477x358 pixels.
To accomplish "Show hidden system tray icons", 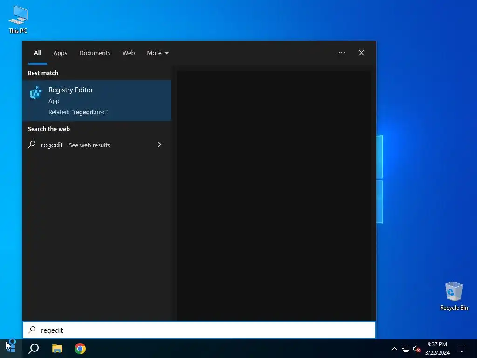I will (x=394, y=349).
